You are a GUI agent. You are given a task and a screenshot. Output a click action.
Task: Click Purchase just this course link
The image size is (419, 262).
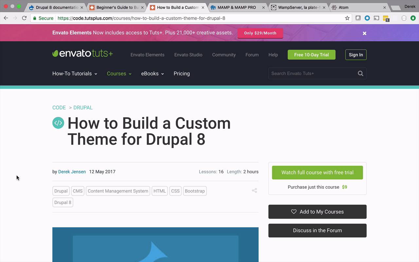point(318,187)
